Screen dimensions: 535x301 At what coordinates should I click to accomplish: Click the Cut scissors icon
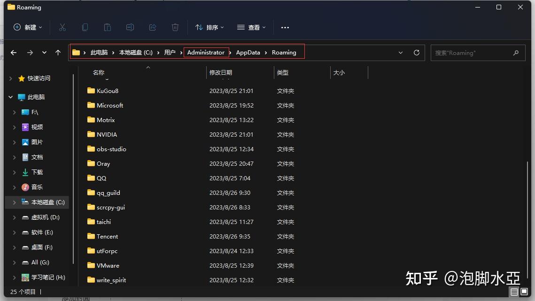tap(62, 27)
